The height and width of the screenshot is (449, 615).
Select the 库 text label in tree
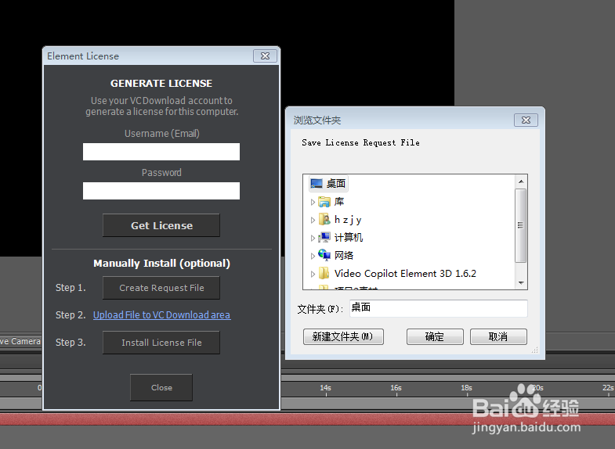339,202
